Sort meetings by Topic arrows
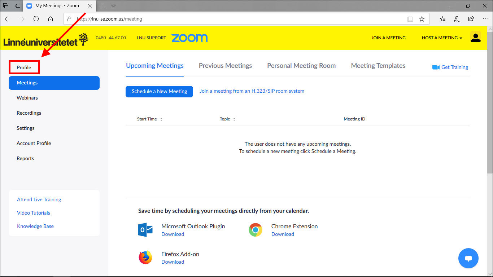Image resolution: width=493 pixels, height=277 pixels. point(234,119)
